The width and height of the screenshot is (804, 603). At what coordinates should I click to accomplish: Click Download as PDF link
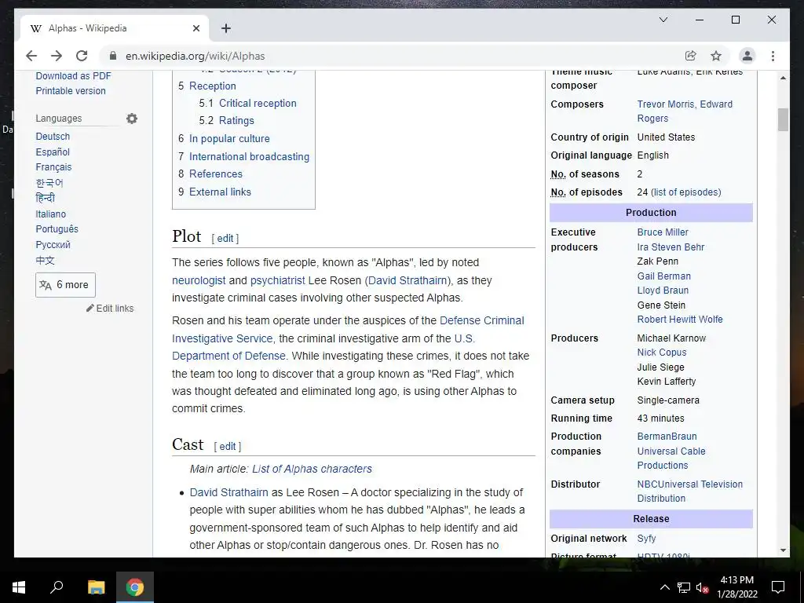(73, 76)
